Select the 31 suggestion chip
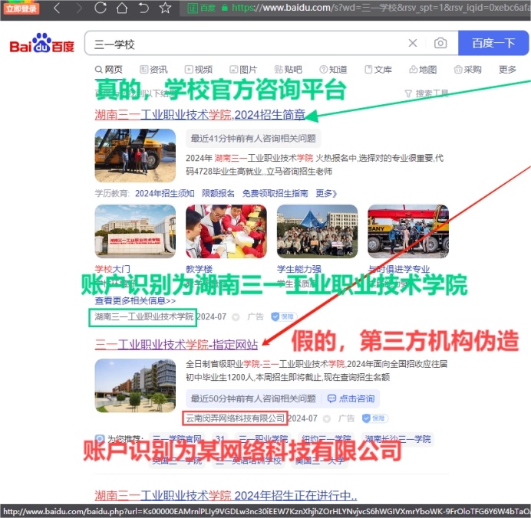Screen dimensions: 531x518 pos(220,439)
